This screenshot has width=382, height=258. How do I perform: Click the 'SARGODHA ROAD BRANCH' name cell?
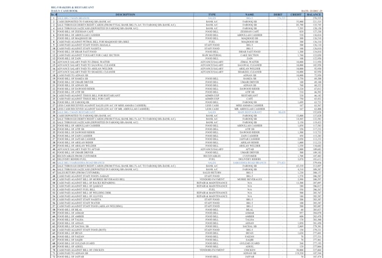coord(249,162)
